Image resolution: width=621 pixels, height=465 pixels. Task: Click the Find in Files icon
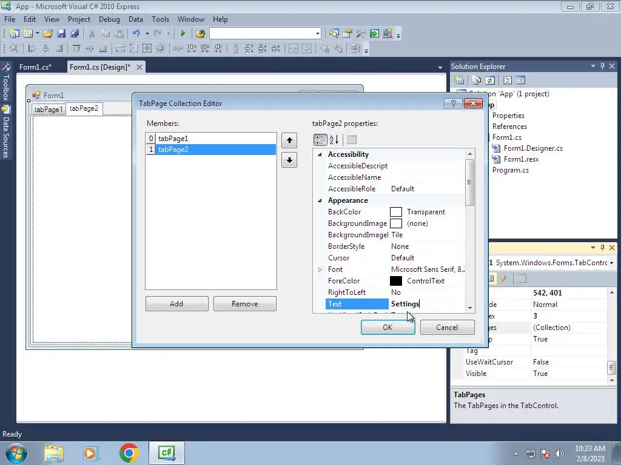click(x=200, y=34)
